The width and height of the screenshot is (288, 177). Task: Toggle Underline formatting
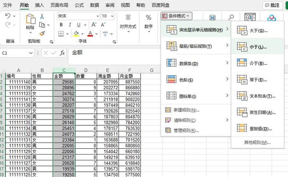pos(79,25)
